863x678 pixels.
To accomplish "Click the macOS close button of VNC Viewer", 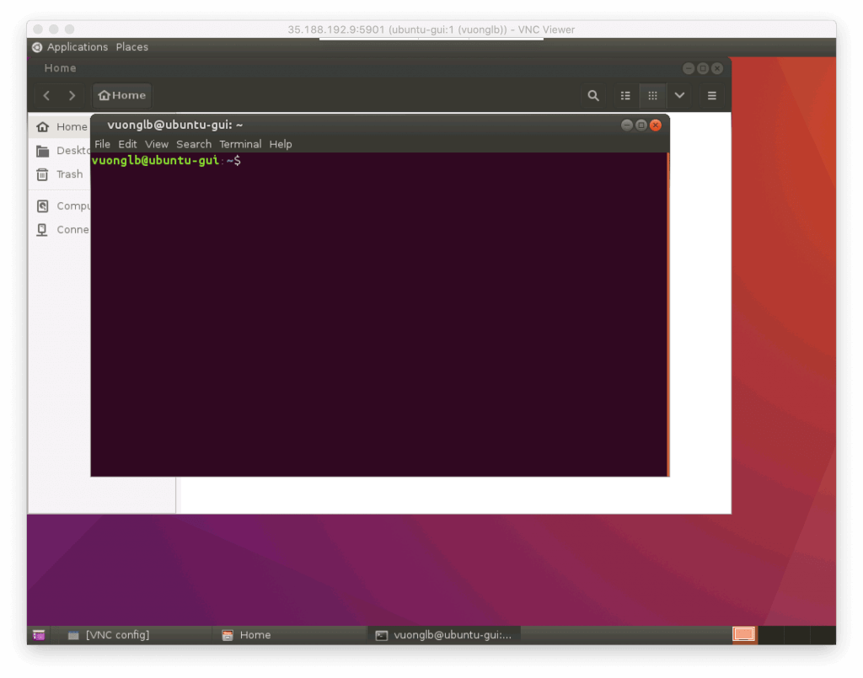I will [38, 29].
